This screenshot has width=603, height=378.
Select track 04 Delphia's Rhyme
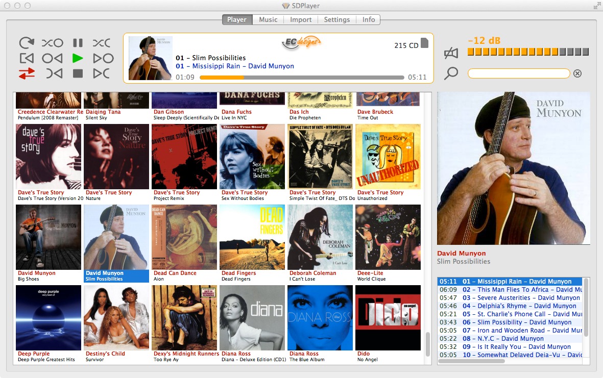coord(510,306)
